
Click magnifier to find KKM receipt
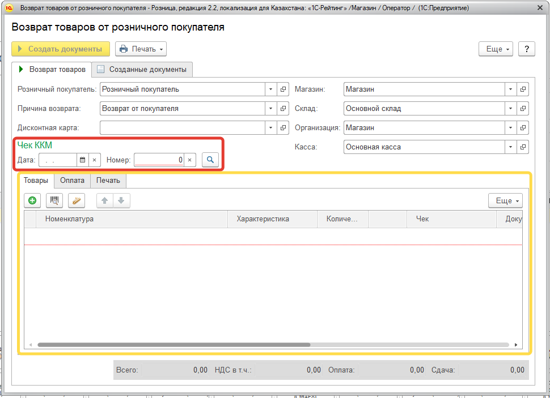click(x=210, y=160)
